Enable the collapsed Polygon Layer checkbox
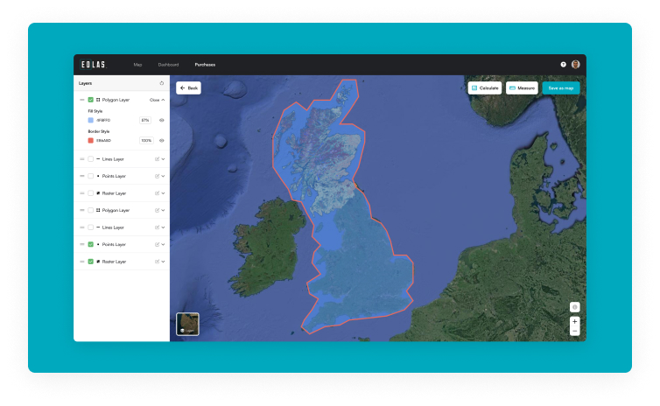The image size is (660, 406). coord(90,210)
